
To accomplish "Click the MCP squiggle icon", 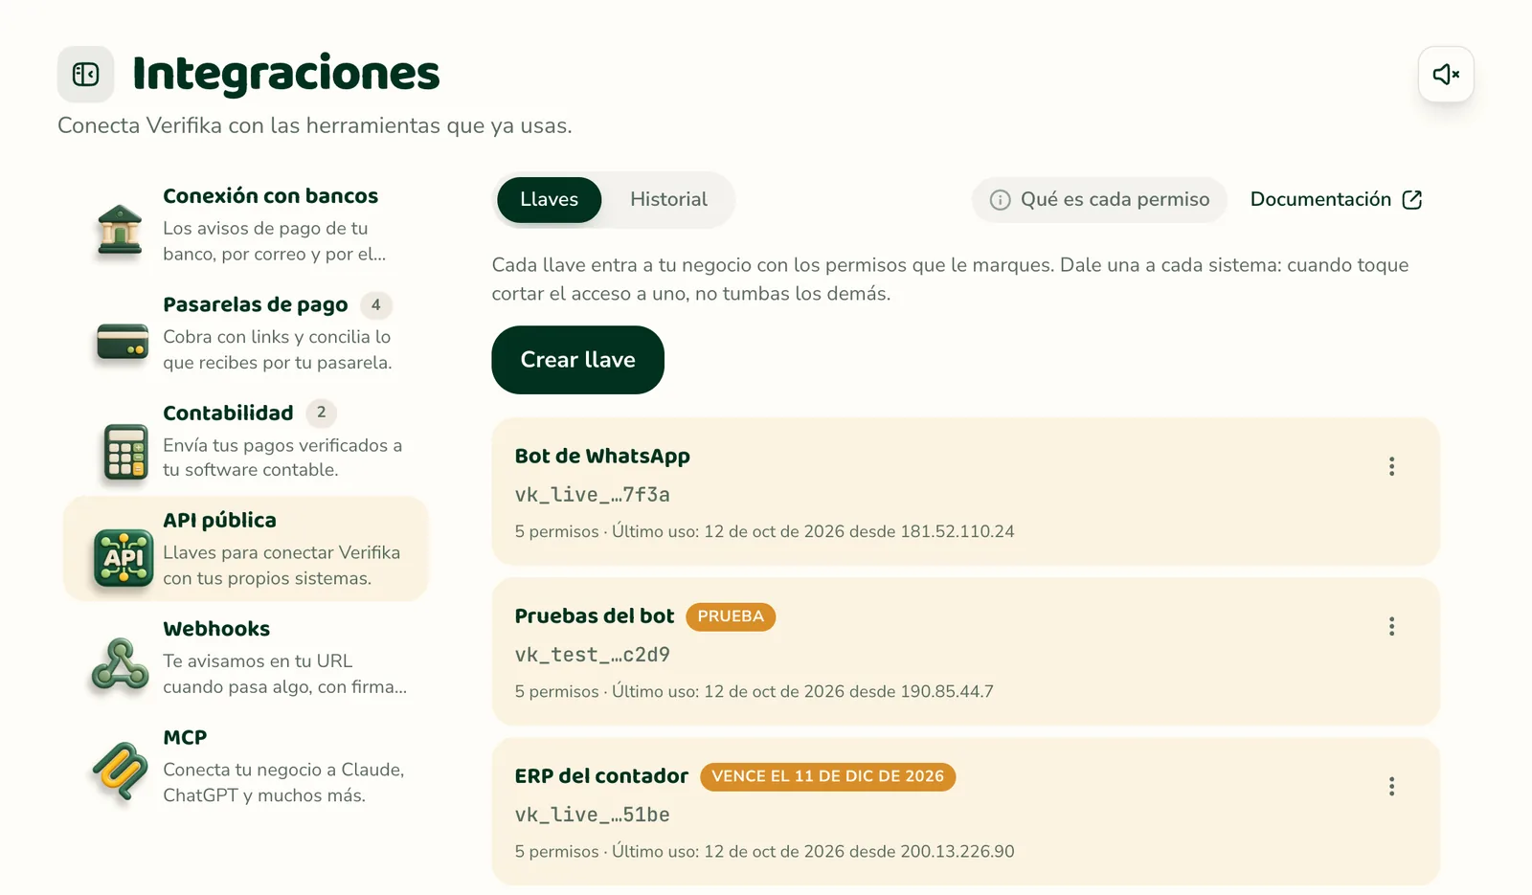I will click(121, 772).
